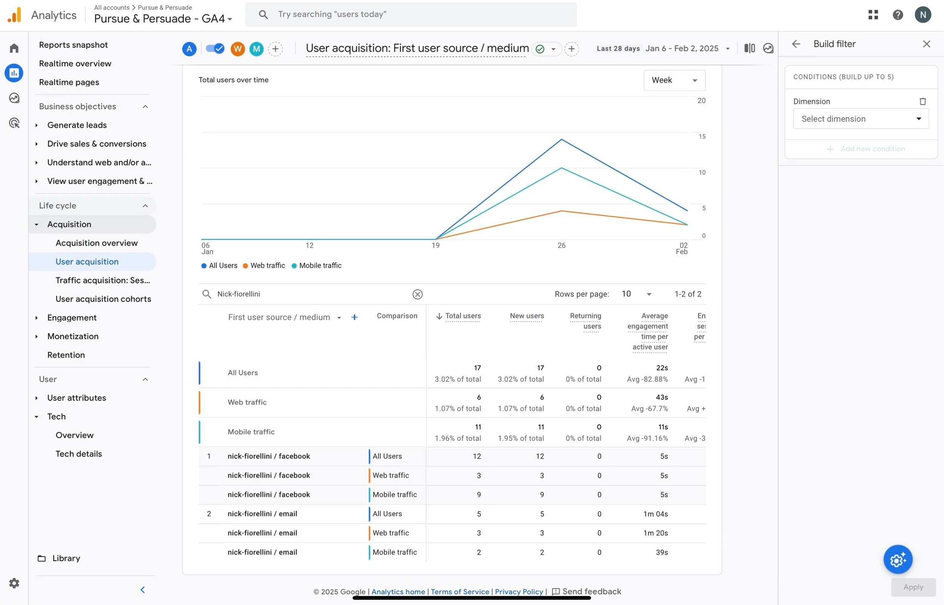Delete the Dimension condition trash icon
This screenshot has height=605, width=944.
pyautogui.click(x=922, y=101)
